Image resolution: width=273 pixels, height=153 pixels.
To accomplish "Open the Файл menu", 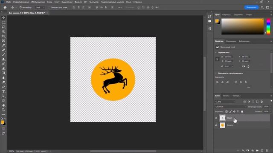I will pos(9,2).
